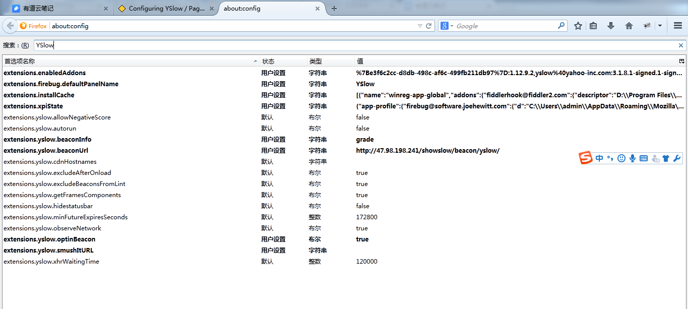Select extensions.yslow.minFutureExpiresSeconds preference
688x309 pixels.
[x=344, y=217]
